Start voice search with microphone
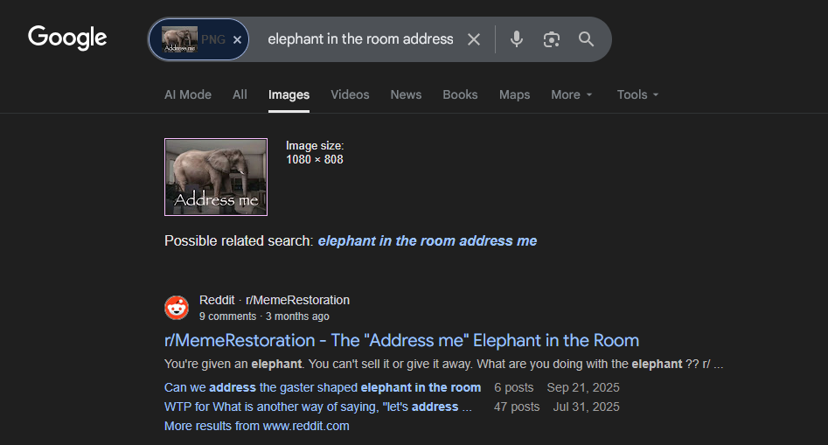 tap(517, 39)
